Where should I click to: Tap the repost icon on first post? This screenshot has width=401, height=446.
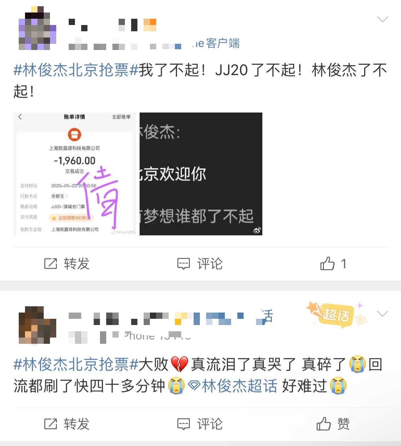(x=51, y=264)
